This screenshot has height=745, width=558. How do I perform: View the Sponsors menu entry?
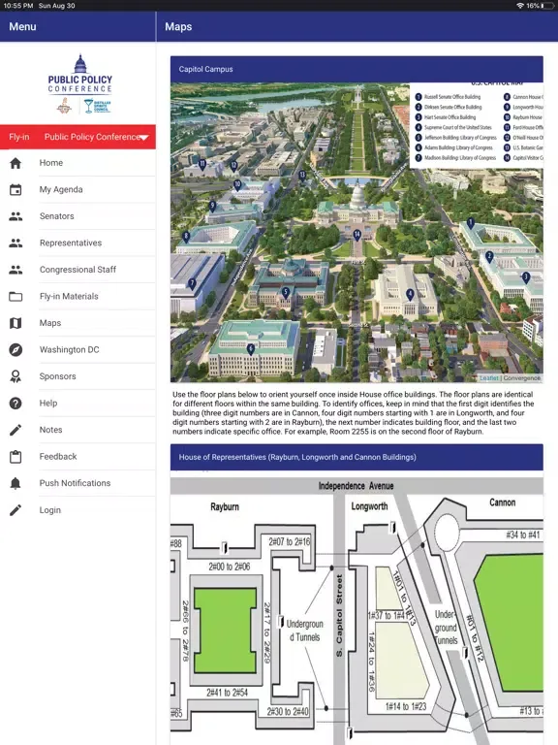pos(77,376)
